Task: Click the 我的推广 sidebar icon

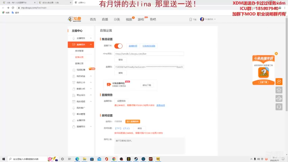Action: tap(74, 108)
